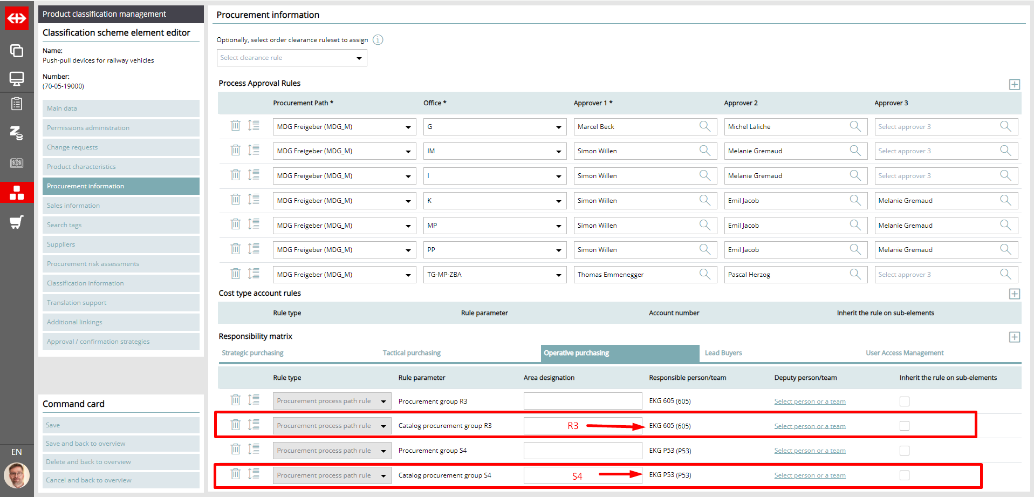Viewport: 1034px width, 497px height.
Task: Check inherit rule for Procurement group R3
Action: (x=905, y=401)
